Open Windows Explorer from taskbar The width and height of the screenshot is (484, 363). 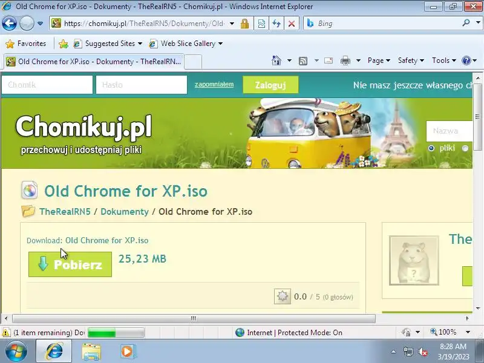click(91, 352)
